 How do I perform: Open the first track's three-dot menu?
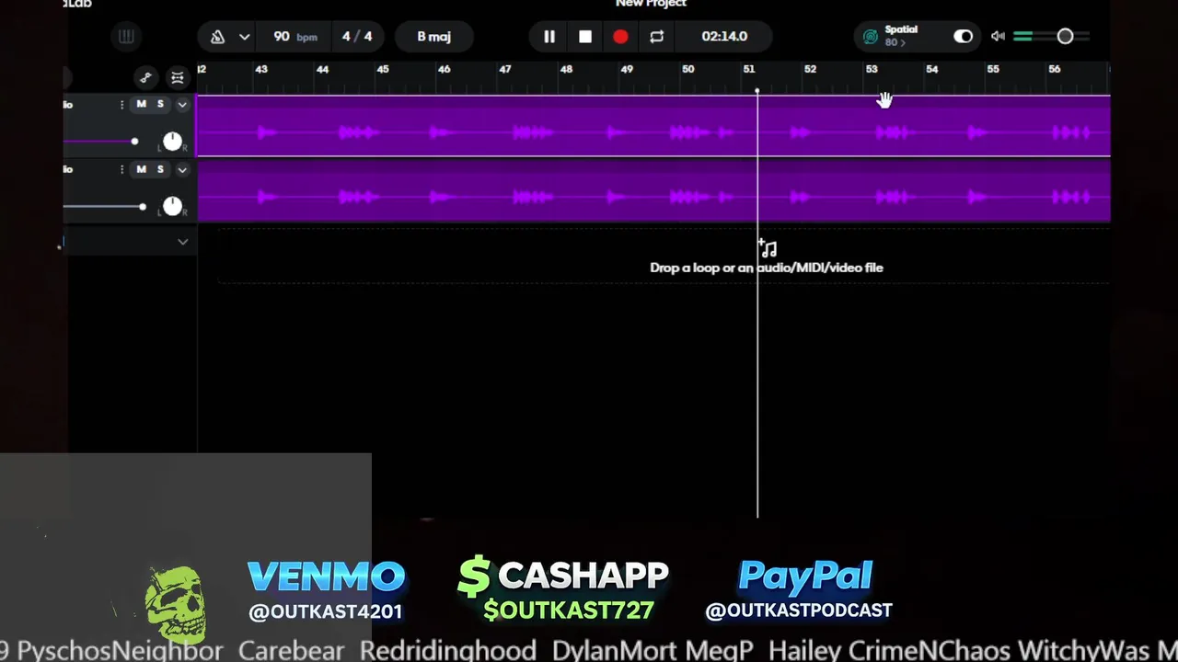click(121, 105)
